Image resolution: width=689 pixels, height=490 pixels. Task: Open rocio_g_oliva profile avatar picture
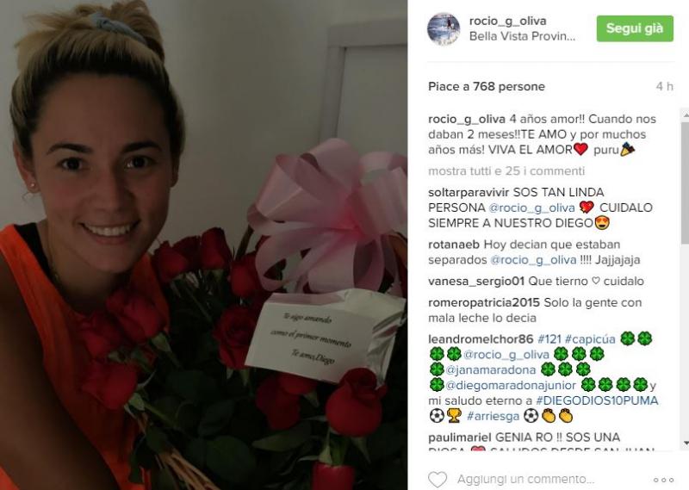(x=444, y=28)
